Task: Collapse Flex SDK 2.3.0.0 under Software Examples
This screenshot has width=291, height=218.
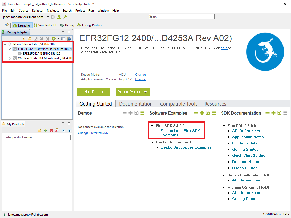Action: (152, 126)
